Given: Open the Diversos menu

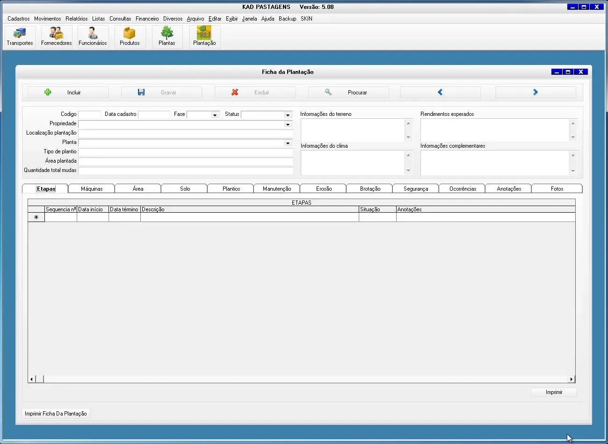Looking at the screenshot, I should pos(173,19).
